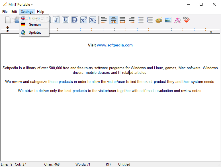The image size is (221, 167).
Task: Open the www.softpedia.com hyperlink
Action: (115, 45)
